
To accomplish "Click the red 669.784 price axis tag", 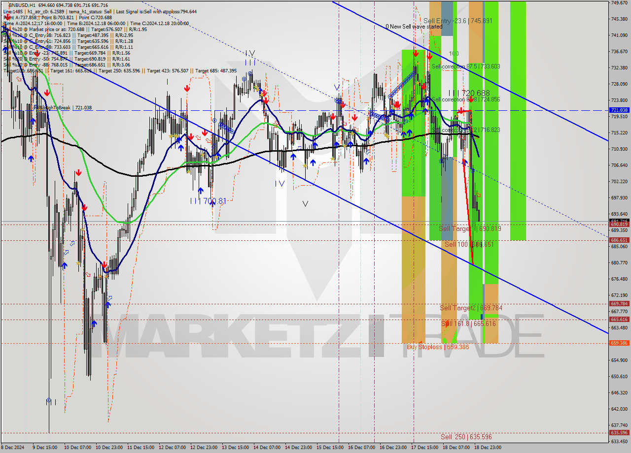I will (x=619, y=304).
